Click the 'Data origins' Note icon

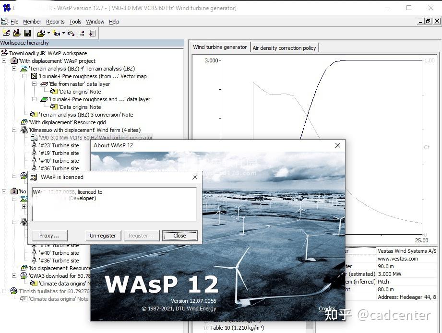point(54,92)
